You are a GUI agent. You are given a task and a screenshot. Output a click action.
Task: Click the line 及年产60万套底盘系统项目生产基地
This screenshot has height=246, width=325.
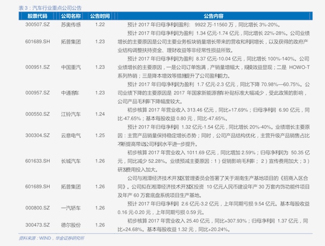(160, 195)
